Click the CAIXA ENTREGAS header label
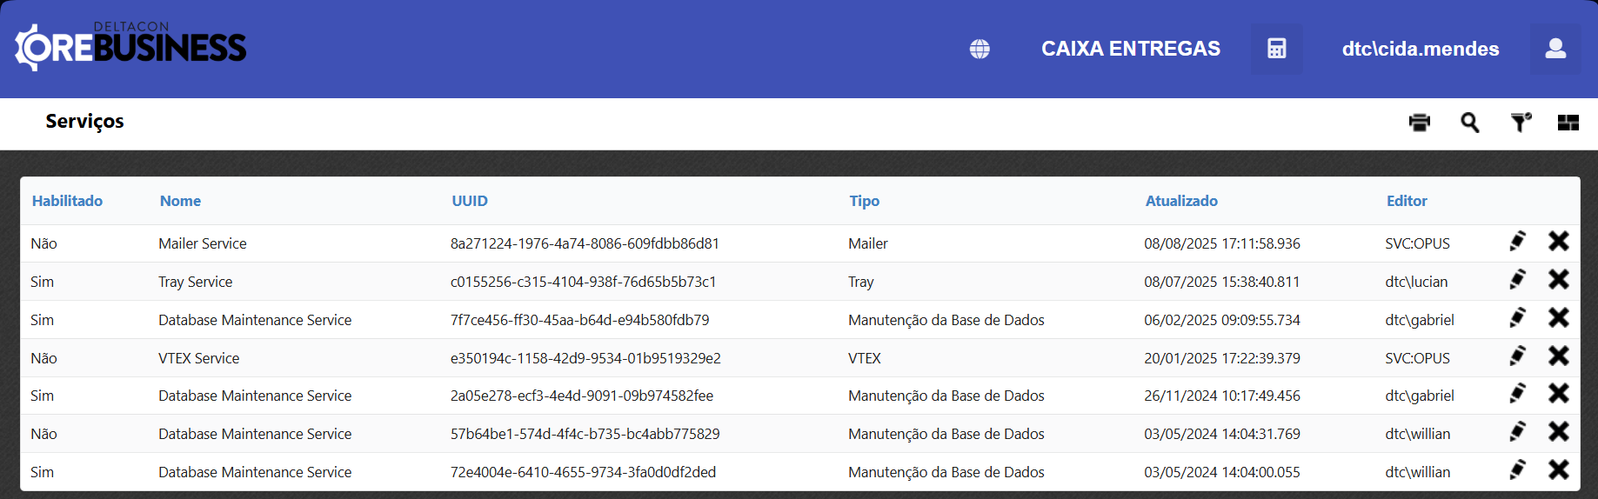Image resolution: width=1598 pixels, height=499 pixels. [1130, 49]
